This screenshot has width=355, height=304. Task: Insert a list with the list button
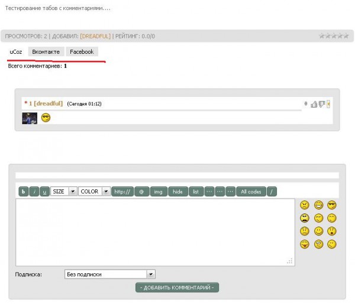(196, 192)
